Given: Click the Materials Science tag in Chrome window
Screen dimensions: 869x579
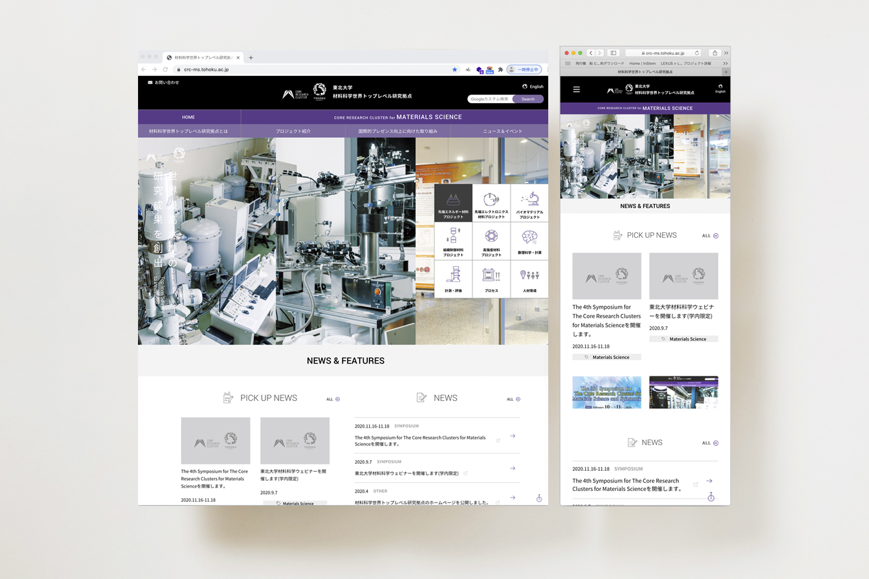Looking at the screenshot, I should (295, 503).
